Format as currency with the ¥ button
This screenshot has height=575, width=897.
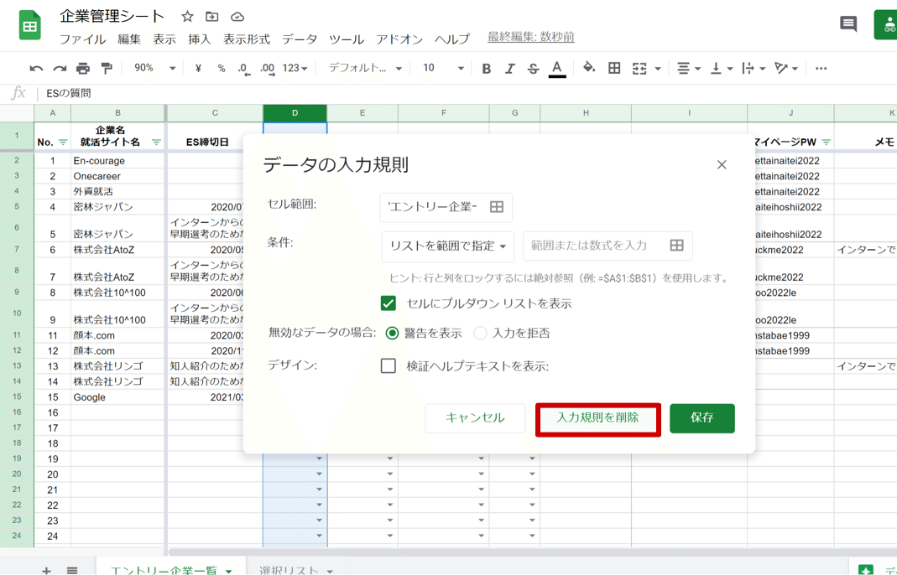pyautogui.click(x=198, y=69)
